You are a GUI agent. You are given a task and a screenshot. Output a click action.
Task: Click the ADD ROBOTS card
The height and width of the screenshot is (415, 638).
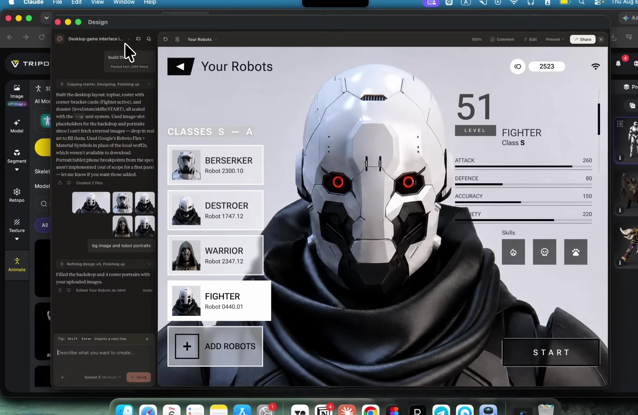tap(215, 346)
